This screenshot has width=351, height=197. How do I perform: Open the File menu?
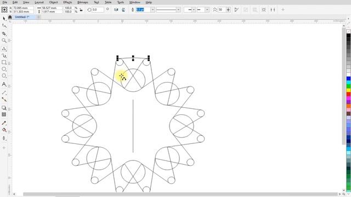(4, 2)
